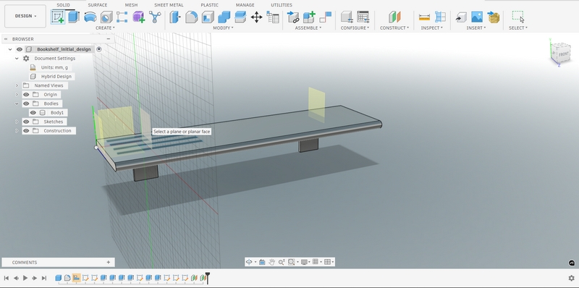Open the MODIFY dropdown menu
The image size is (579, 288).
coord(223,28)
